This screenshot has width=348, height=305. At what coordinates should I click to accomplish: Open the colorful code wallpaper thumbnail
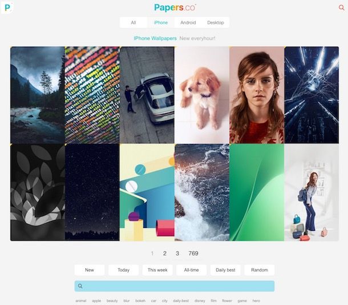[x=92, y=95]
